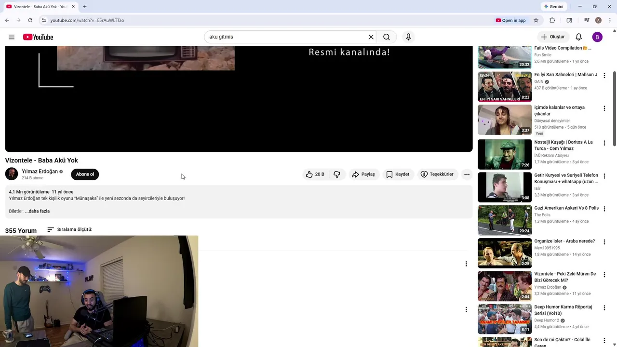Image resolution: width=617 pixels, height=347 pixels.
Task: Open options for içimde kalanlar video
Action: click(604, 108)
